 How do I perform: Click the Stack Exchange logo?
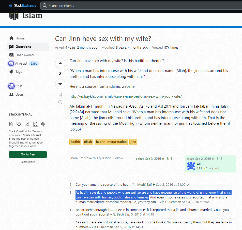[x=23, y=5]
